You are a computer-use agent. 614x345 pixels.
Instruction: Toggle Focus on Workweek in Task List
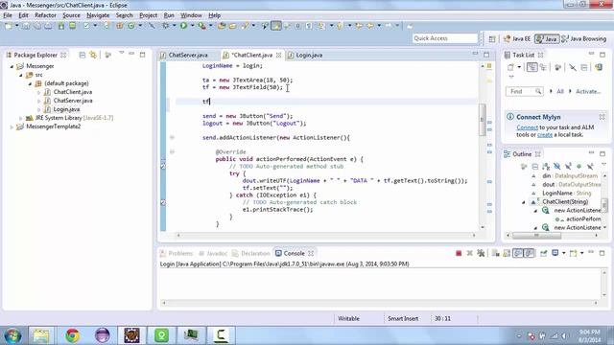(x=557, y=67)
